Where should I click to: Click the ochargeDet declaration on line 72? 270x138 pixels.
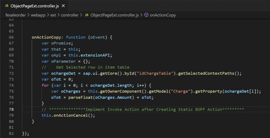click(x=63, y=73)
